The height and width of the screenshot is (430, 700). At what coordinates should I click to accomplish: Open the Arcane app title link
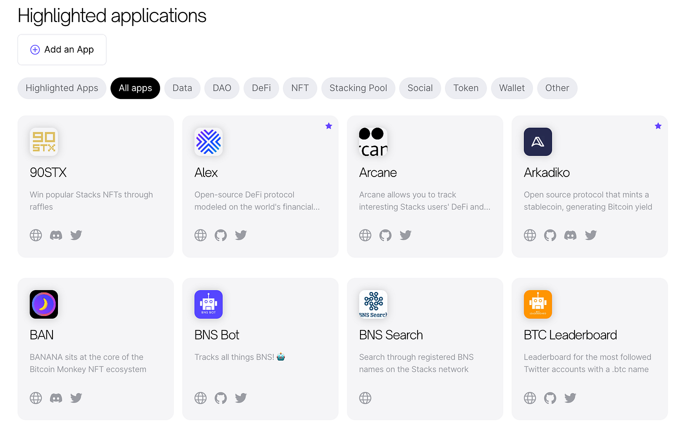coord(378,172)
